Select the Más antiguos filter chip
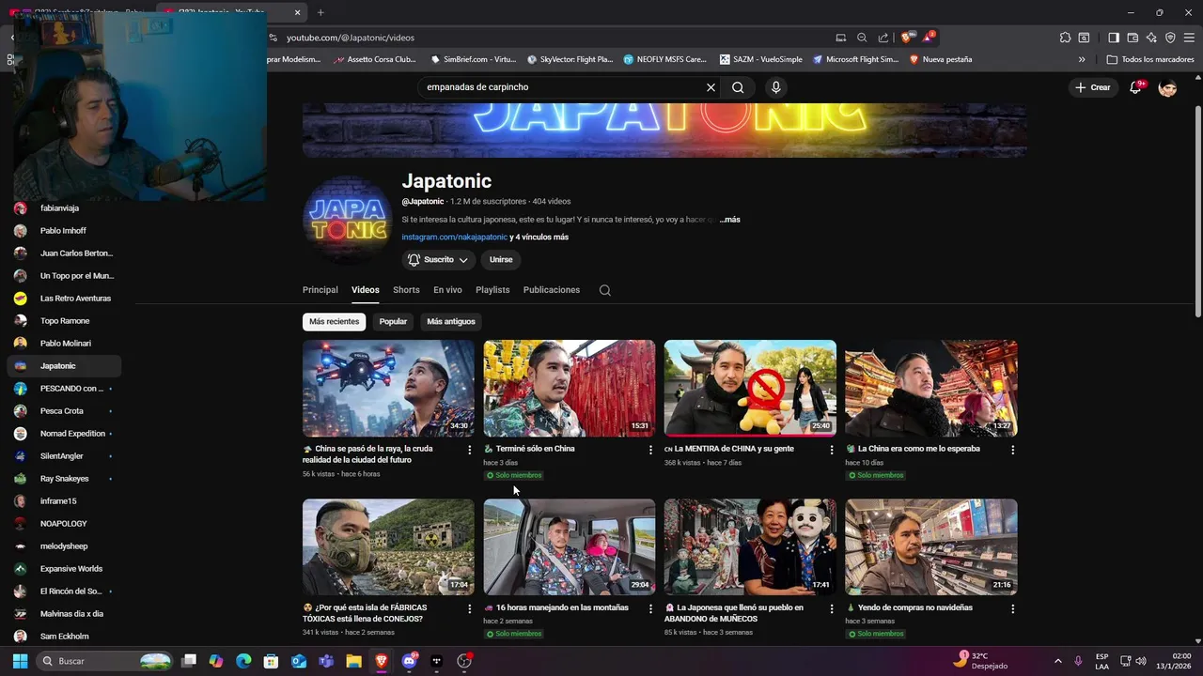The image size is (1203, 676). click(x=451, y=322)
